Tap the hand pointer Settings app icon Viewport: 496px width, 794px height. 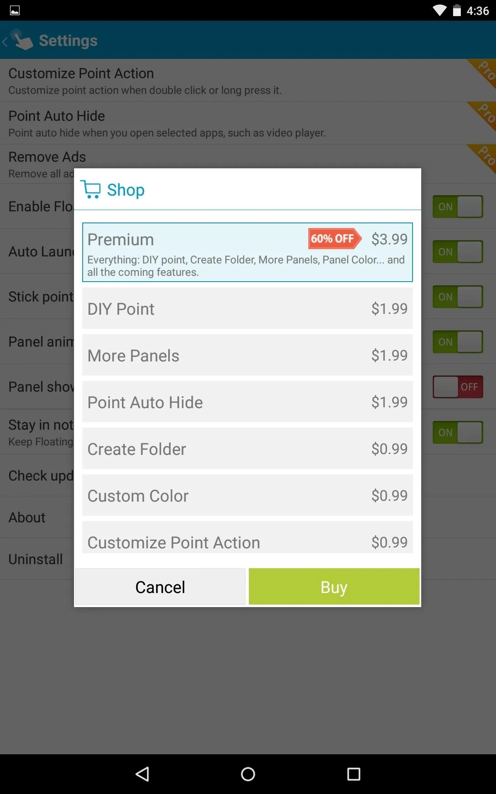click(21, 40)
